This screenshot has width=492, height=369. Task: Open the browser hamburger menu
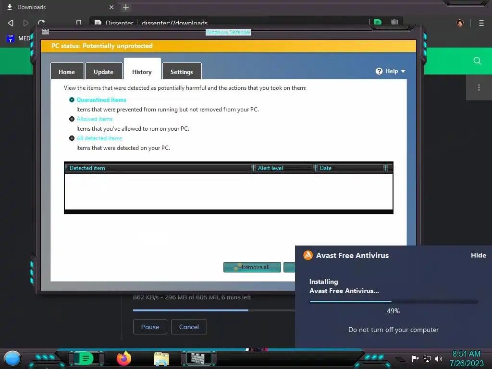[x=481, y=23]
